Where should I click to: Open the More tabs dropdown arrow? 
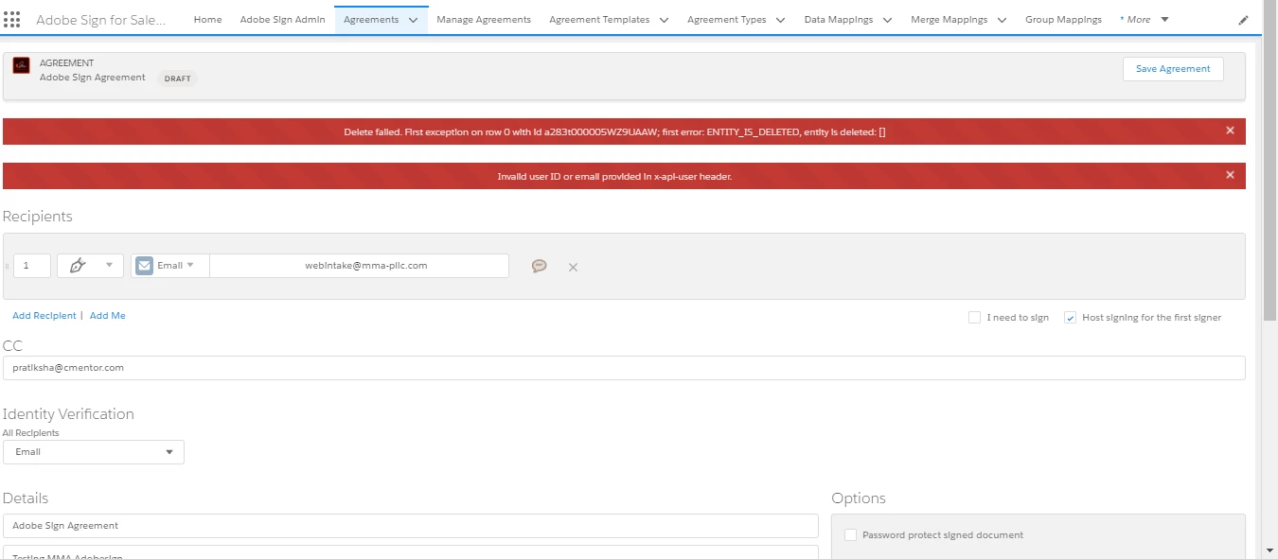pyautogui.click(x=1164, y=19)
